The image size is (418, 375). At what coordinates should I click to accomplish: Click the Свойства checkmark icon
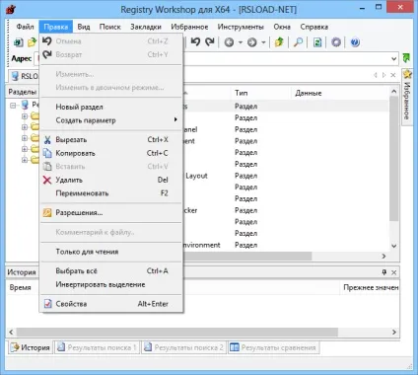(47, 304)
